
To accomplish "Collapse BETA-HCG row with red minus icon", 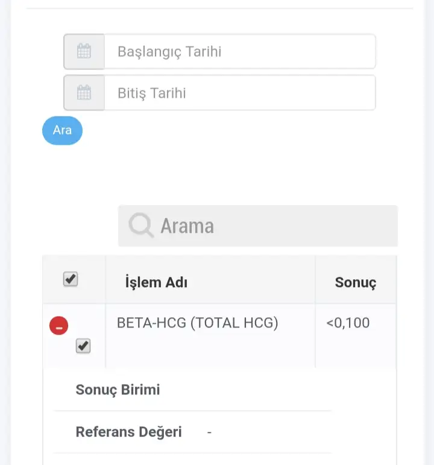I will point(58,326).
